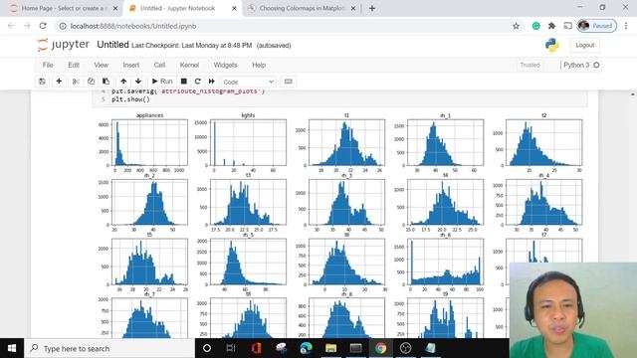637x358 pixels.
Task: Click the address bar URL
Action: coord(133,26)
